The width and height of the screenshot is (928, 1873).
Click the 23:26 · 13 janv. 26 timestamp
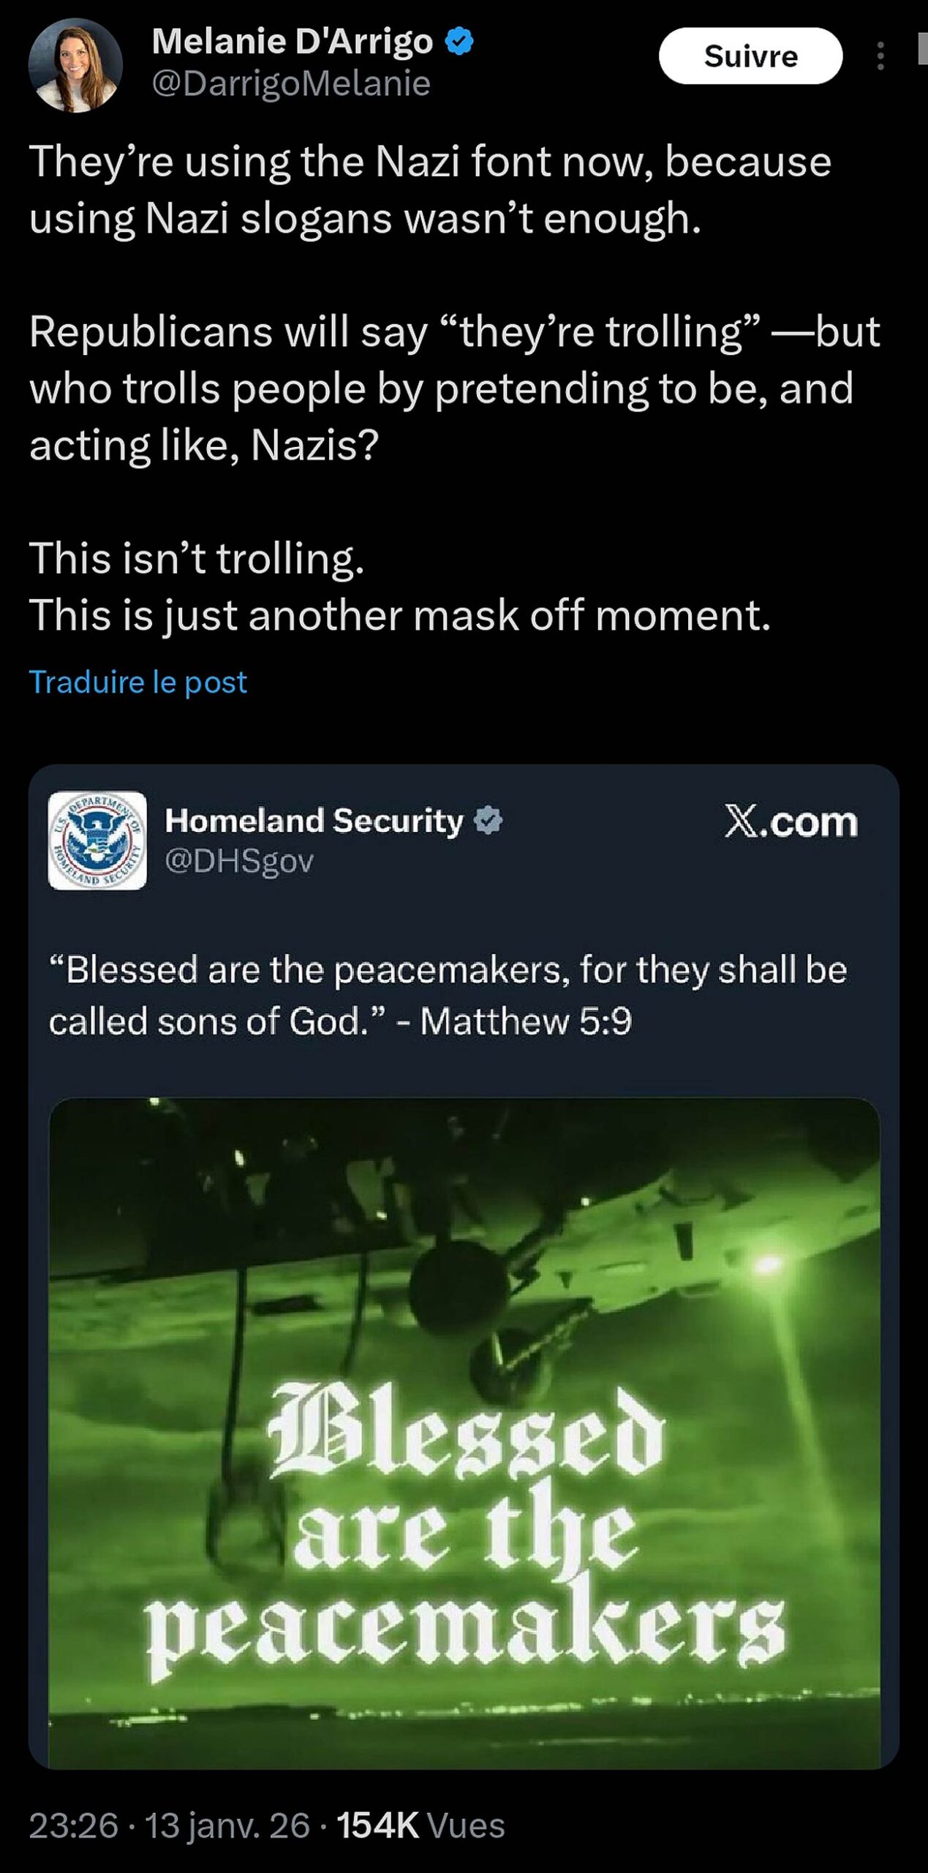coord(169,1825)
